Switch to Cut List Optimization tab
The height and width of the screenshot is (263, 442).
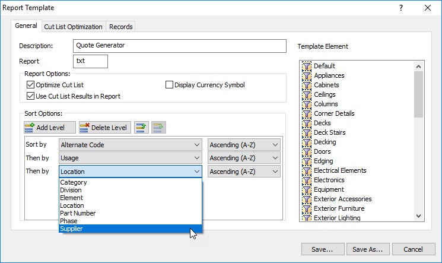74,26
